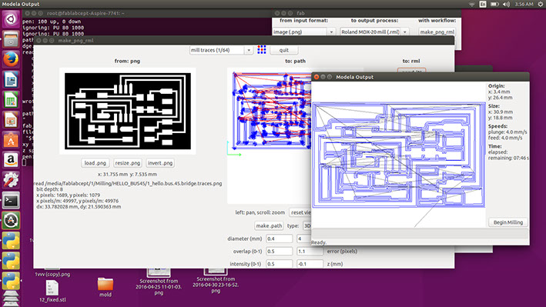The width and height of the screenshot is (546, 307).
Task: Click the field showing 4 beside diameter
Action: point(303,239)
